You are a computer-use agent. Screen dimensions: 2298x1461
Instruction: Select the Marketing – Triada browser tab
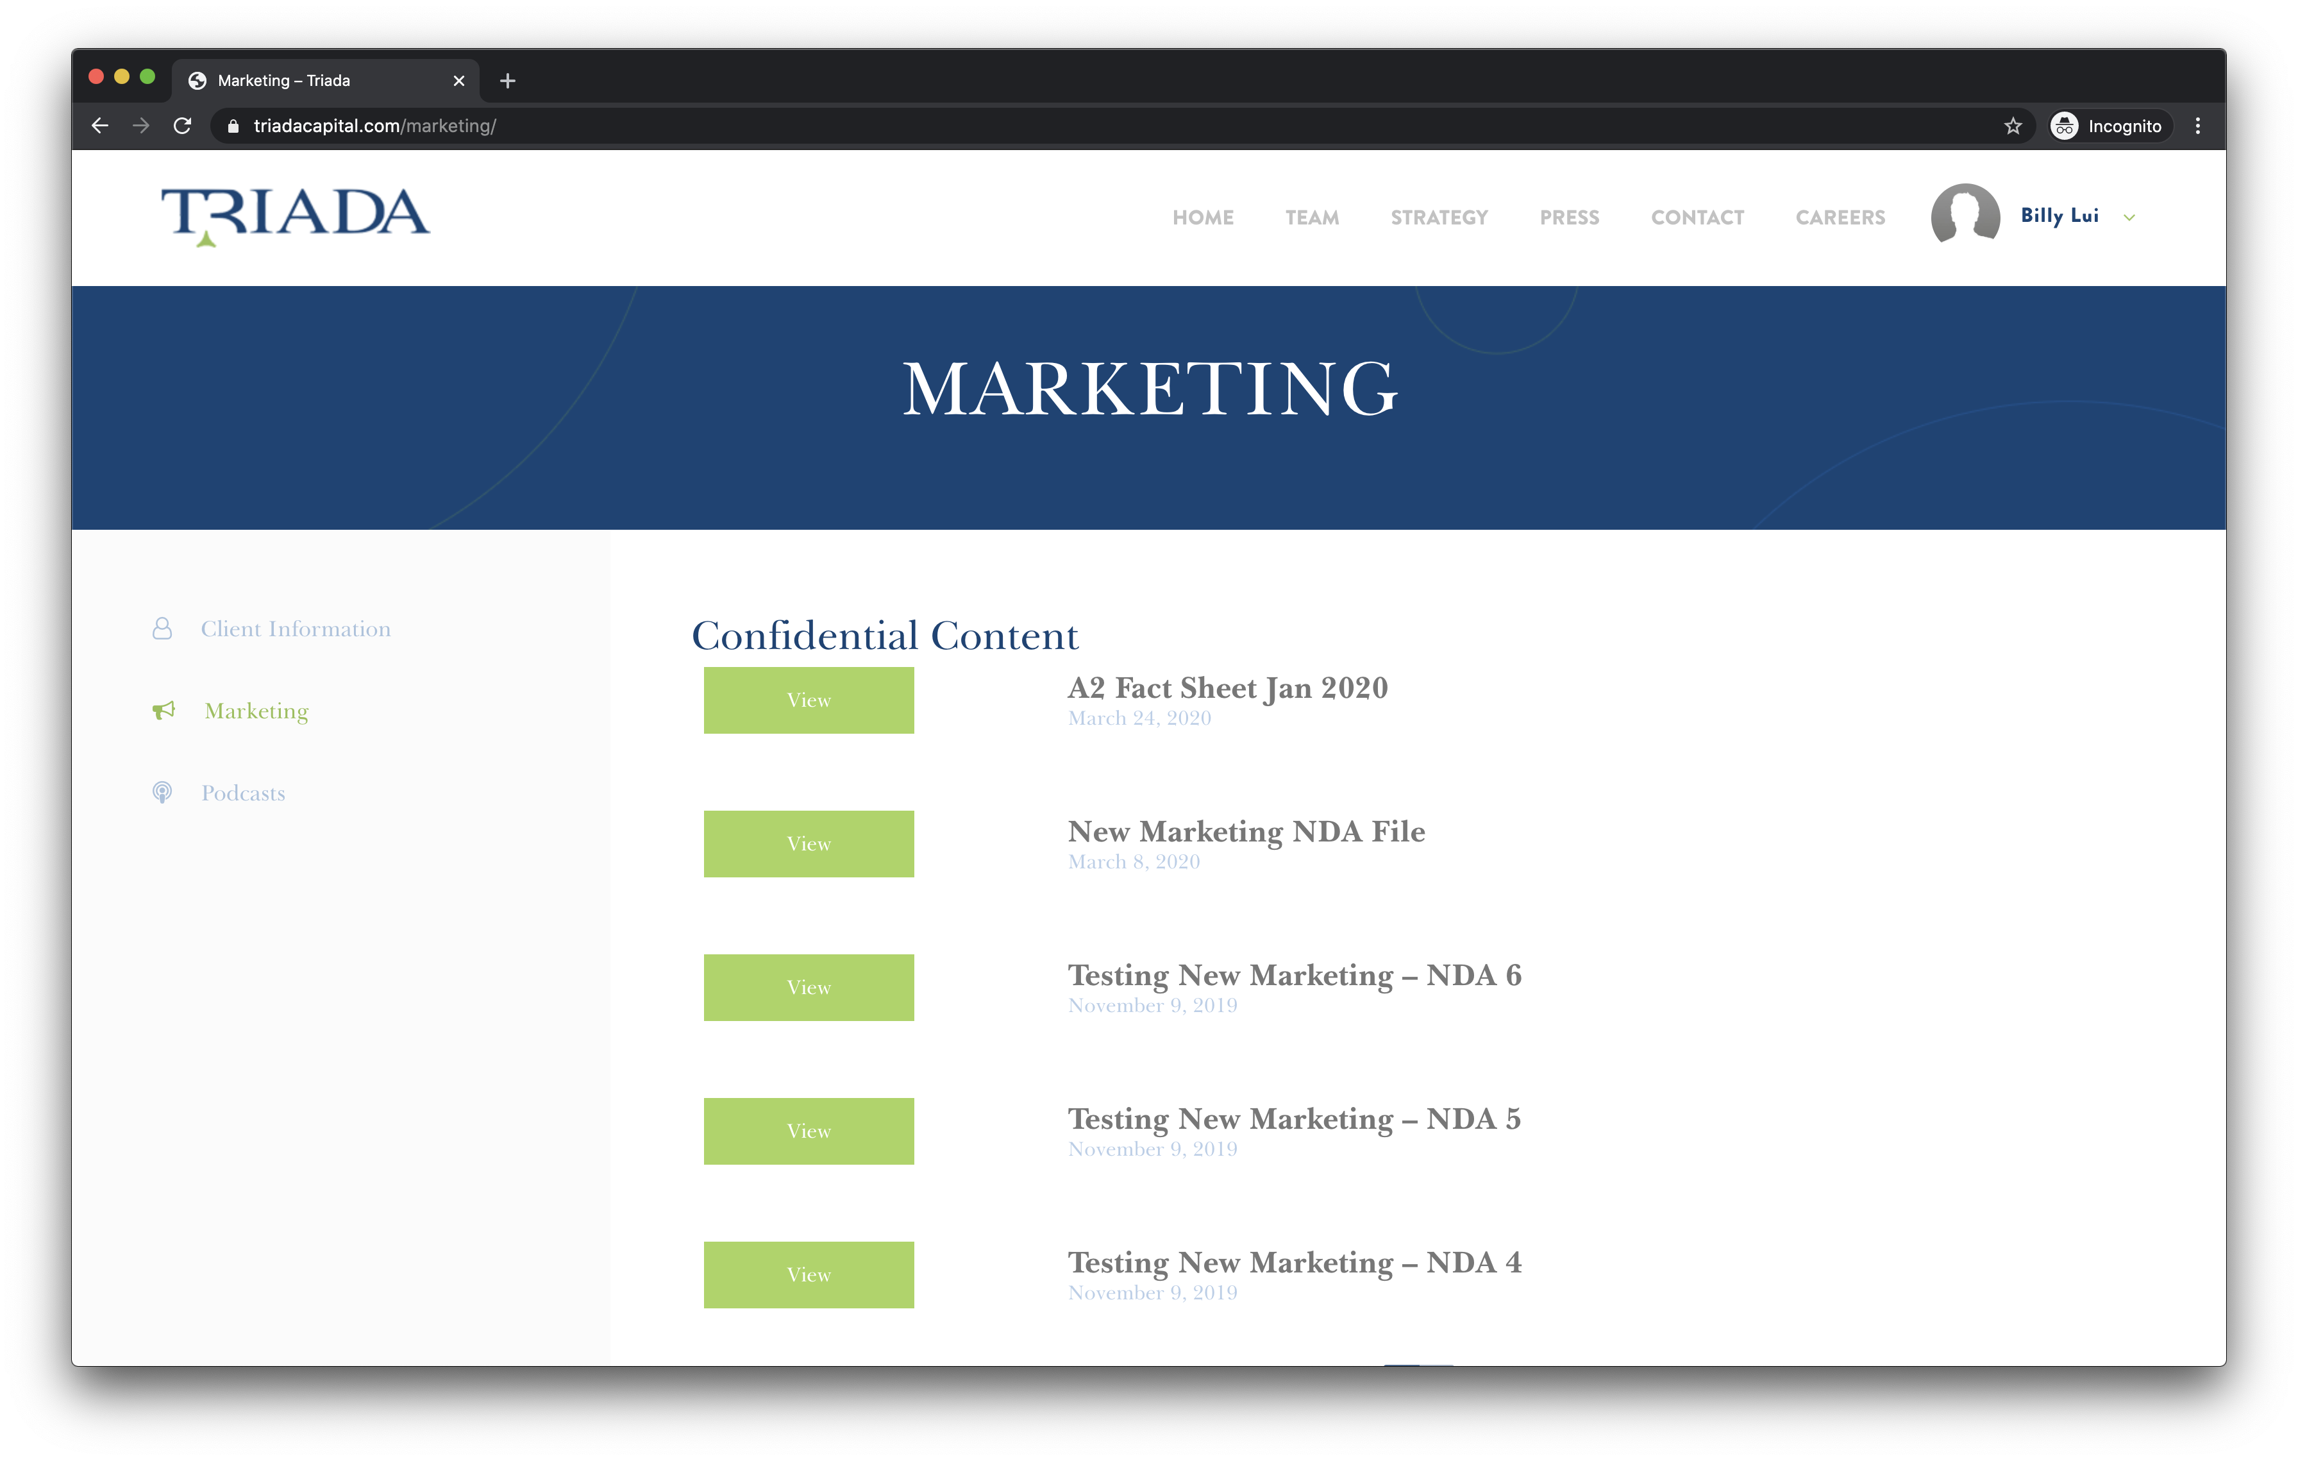326,81
